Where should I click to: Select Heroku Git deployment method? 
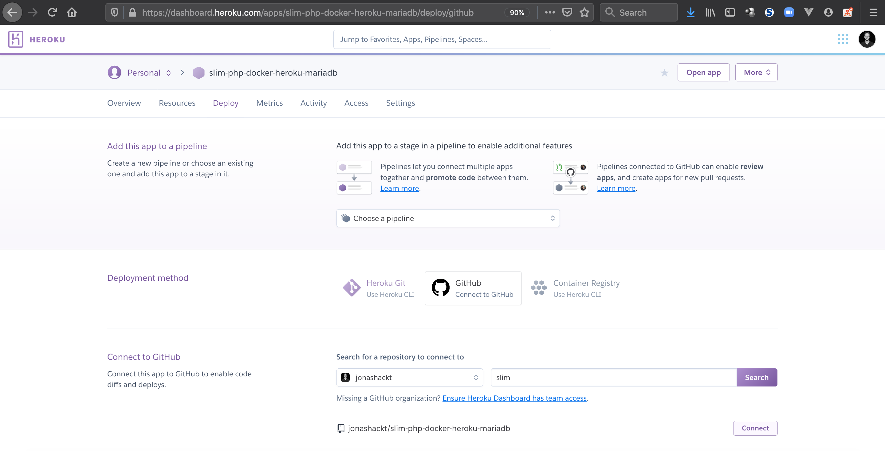(x=379, y=288)
